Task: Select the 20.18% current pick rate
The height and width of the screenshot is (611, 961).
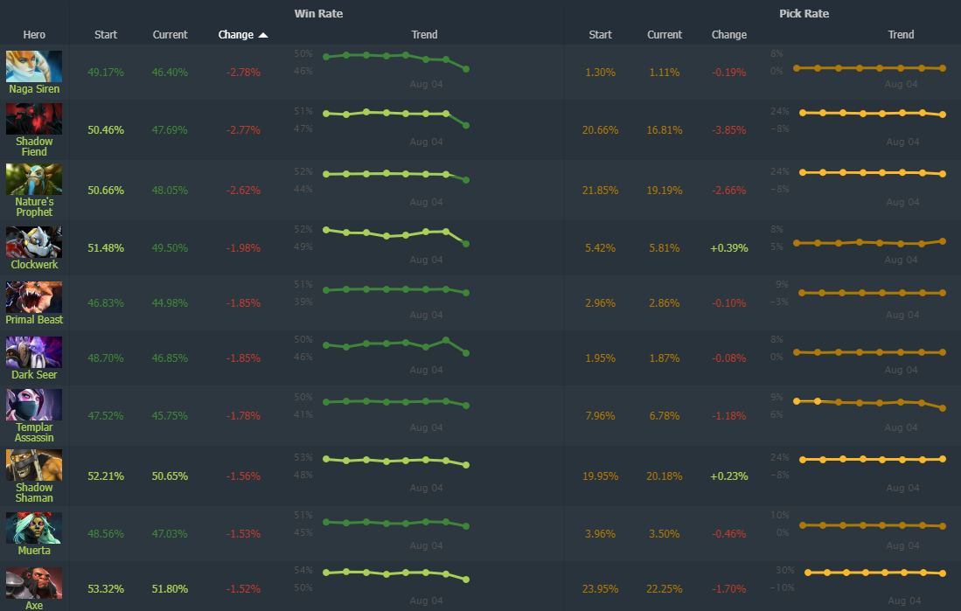Action: coord(665,476)
